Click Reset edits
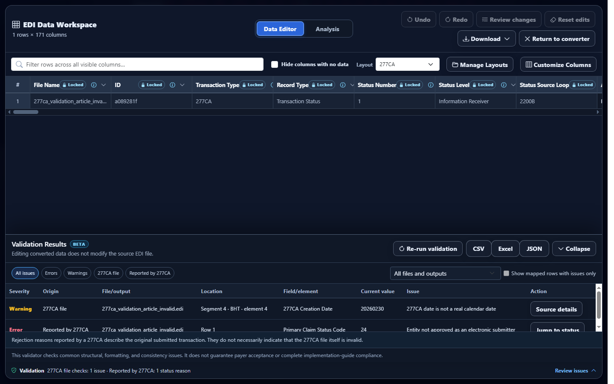Image resolution: width=614 pixels, height=384 pixels. pyautogui.click(x=570, y=20)
